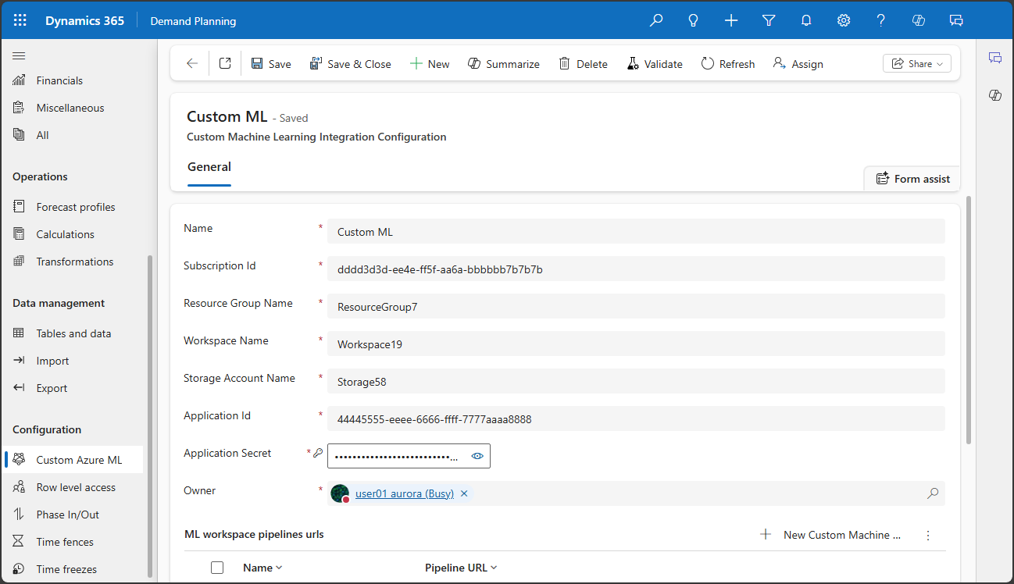Click the search magnifier in header
The image size is (1014, 584).
[x=656, y=21]
